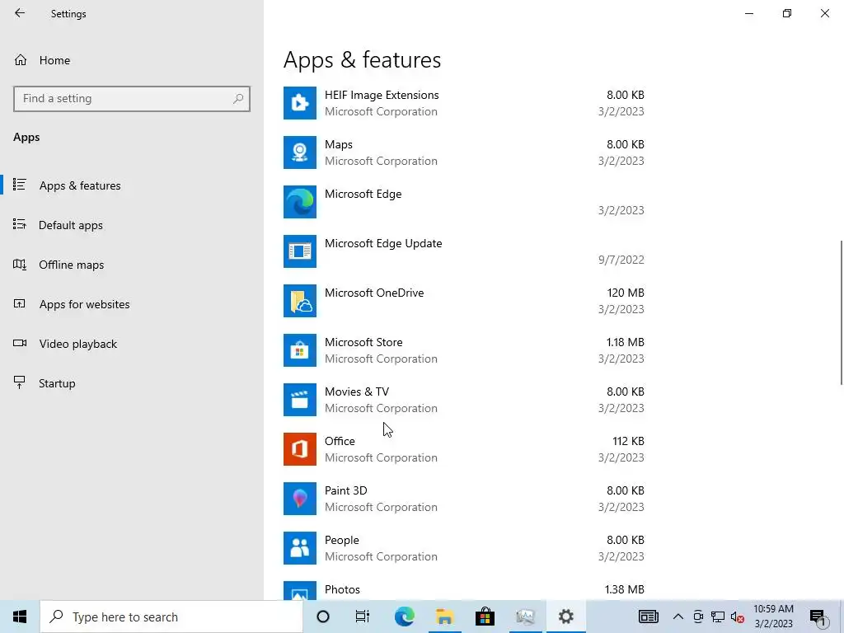Image resolution: width=844 pixels, height=633 pixels.
Task: Click the Microsoft Store app icon in list
Action: click(300, 350)
